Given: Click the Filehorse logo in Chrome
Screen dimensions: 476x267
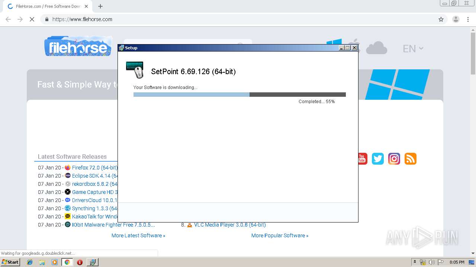Looking at the screenshot, I should (x=78, y=46).
